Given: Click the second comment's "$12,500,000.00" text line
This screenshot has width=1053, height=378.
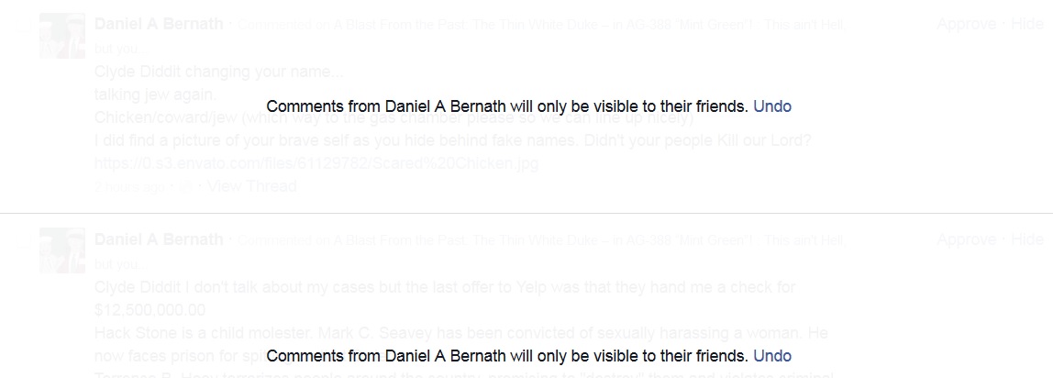Looking at the screenshot, I should [150, 309].
